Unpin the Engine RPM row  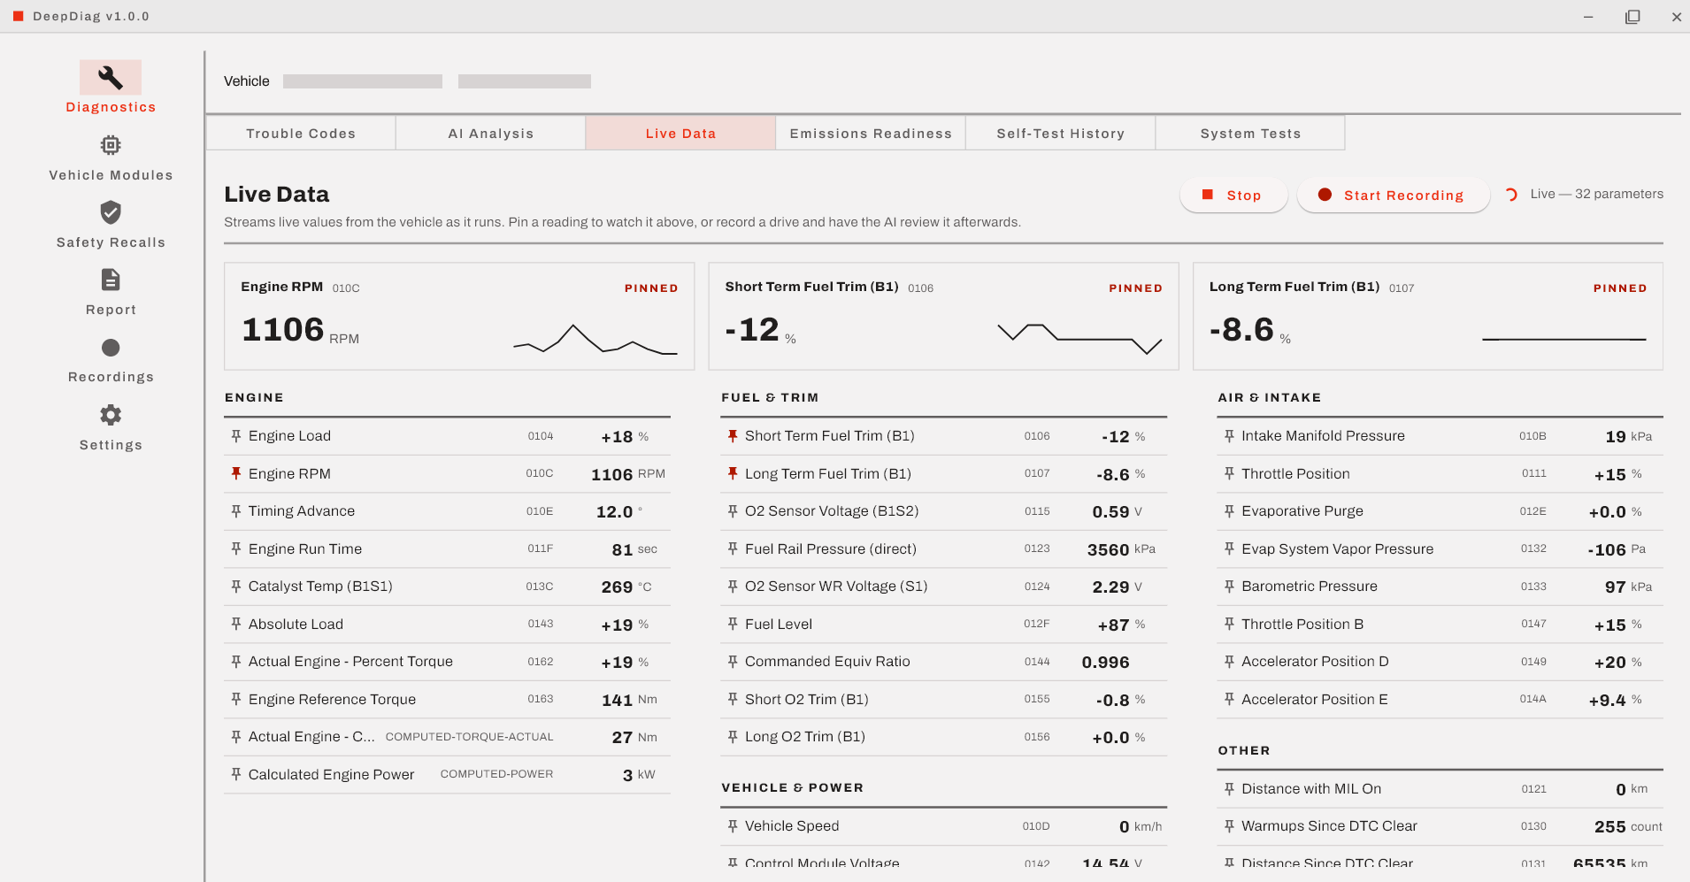pyautogui.click(x=236, y=473)
